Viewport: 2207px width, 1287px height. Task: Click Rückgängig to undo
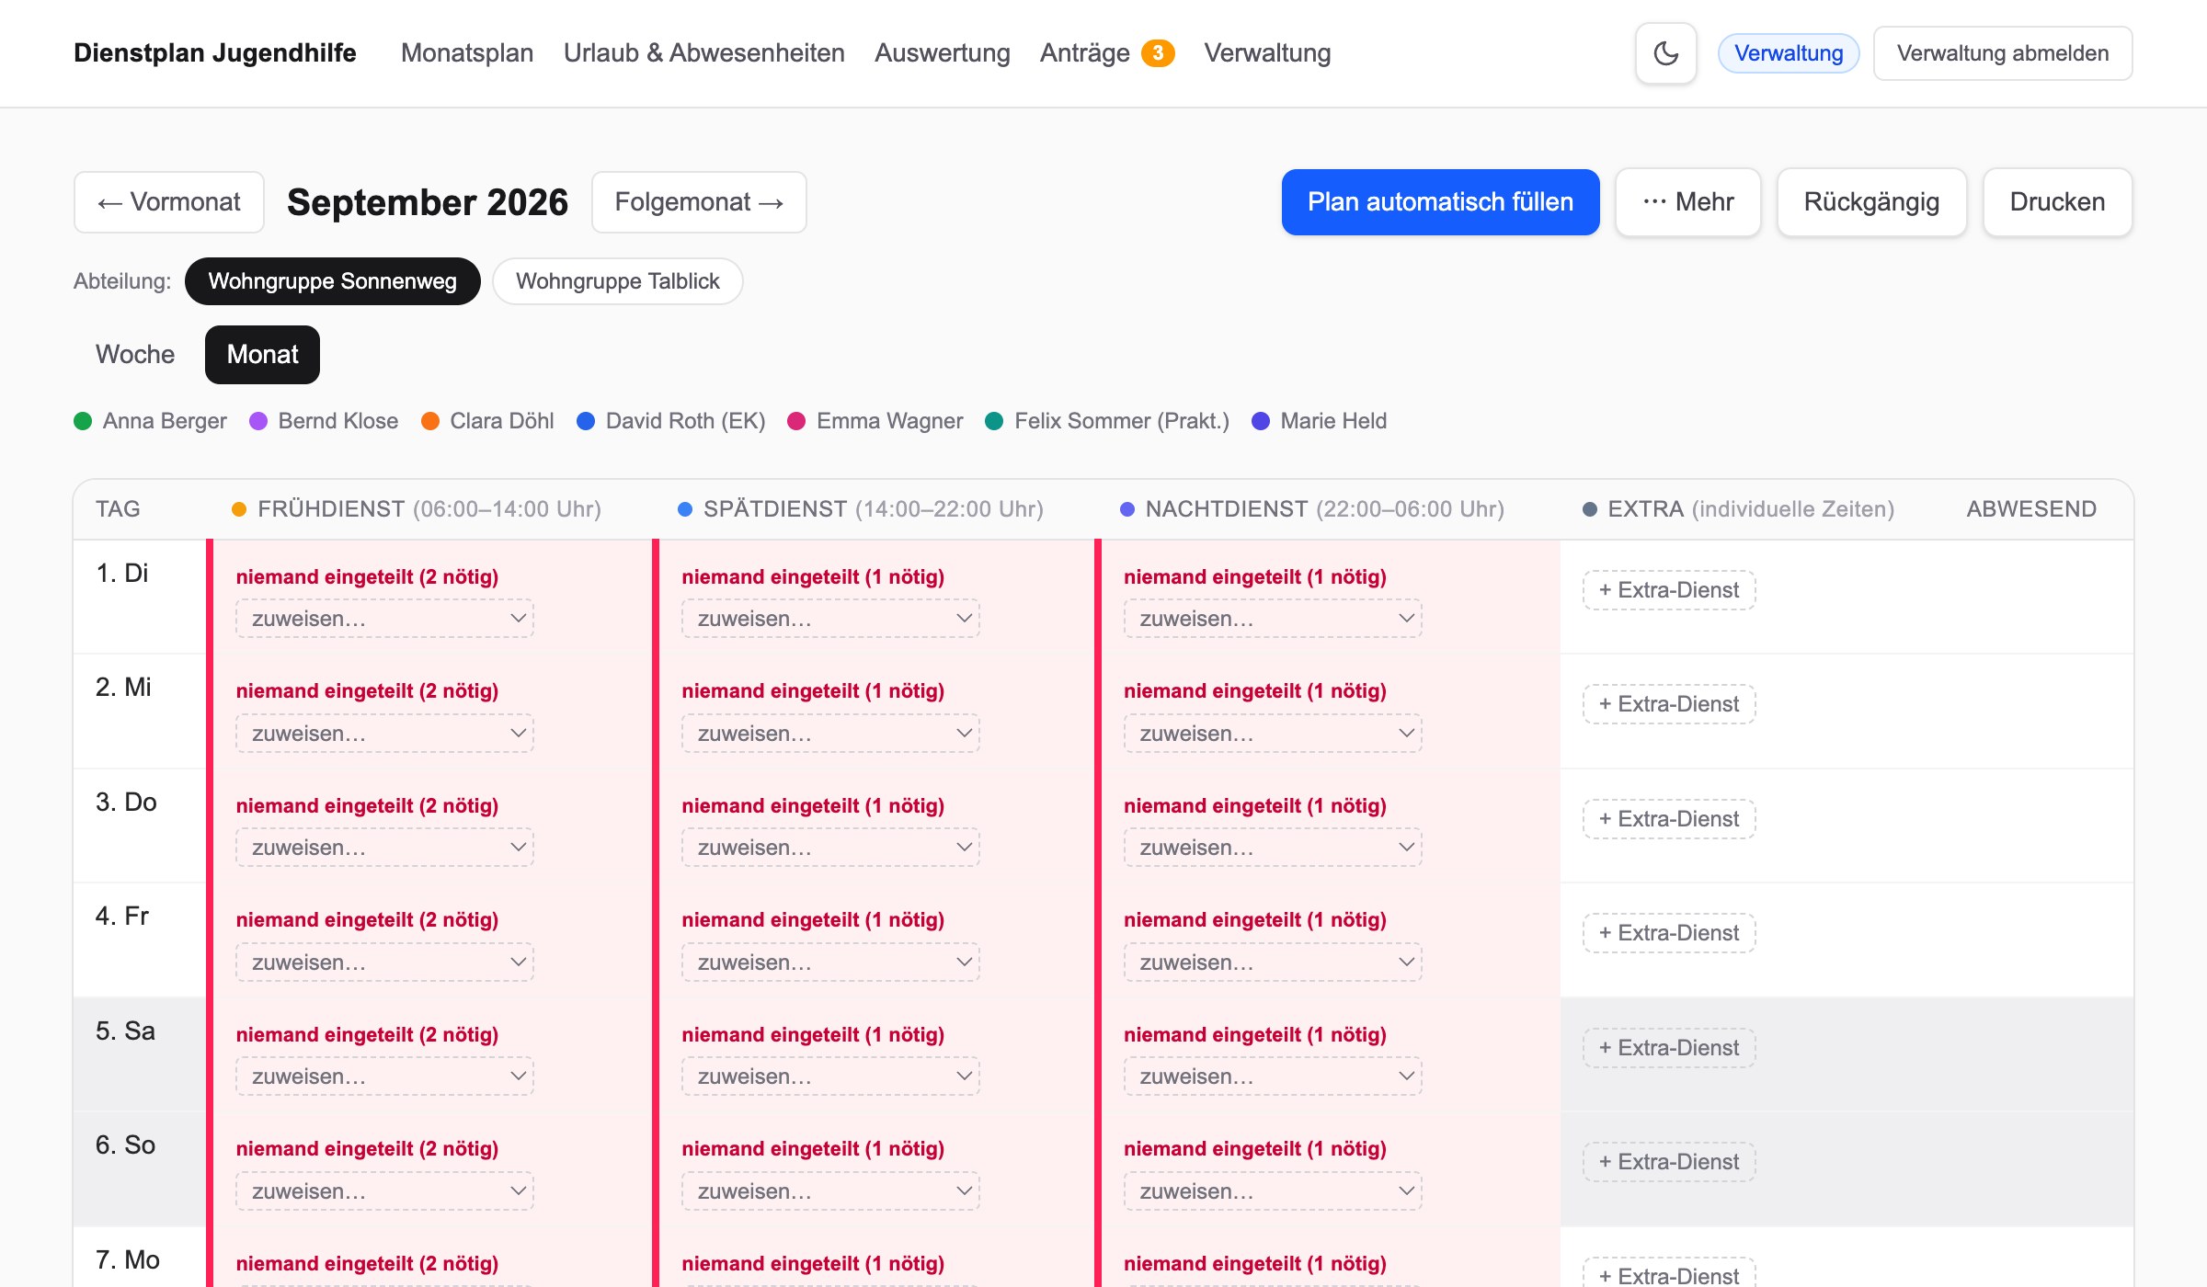click(x=1871, y=202)
